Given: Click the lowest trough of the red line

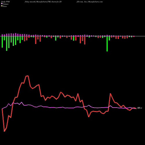Looking at the screenshot, I should click(x=4, y=131).
